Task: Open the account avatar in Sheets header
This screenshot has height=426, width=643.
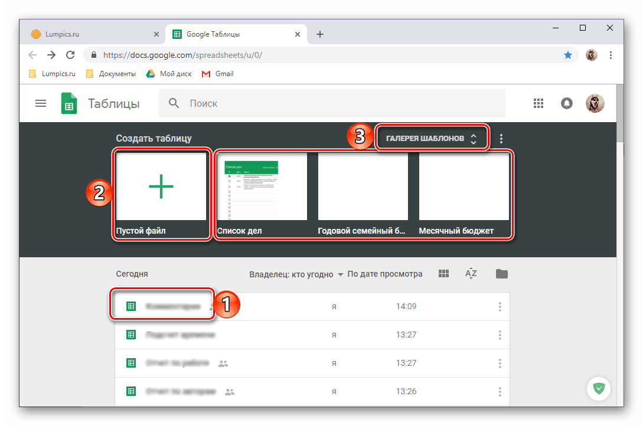Action: (x=595, y=103)
